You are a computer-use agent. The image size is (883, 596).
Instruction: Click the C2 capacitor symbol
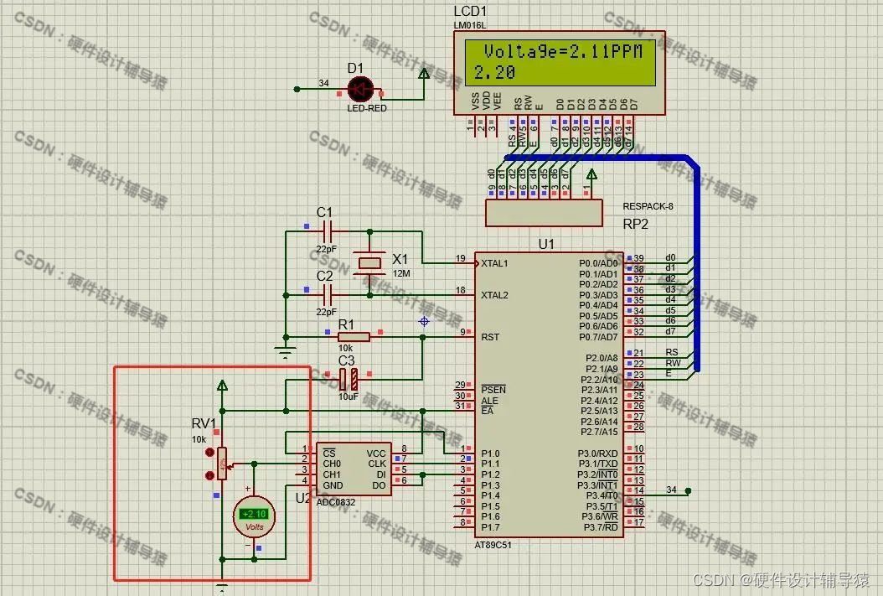[x=328, y=295]
